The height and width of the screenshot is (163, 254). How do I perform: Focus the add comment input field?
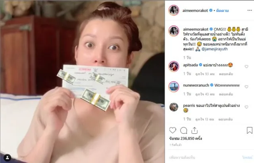click(x=204, y=157)
